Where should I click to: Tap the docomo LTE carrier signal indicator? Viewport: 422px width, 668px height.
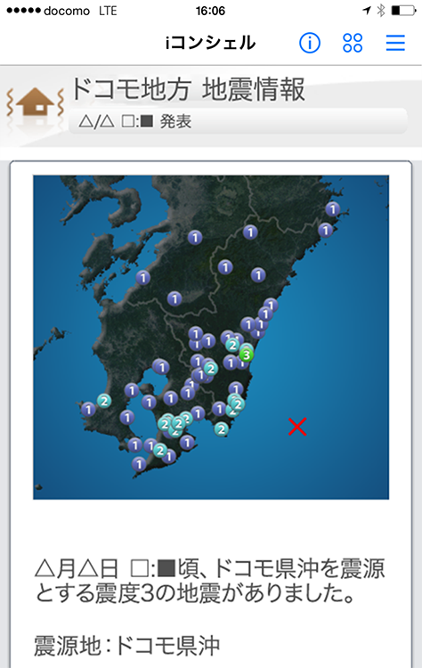click(x=61, y=11)
